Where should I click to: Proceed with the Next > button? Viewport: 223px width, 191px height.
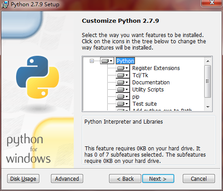(x=158, y=179)
